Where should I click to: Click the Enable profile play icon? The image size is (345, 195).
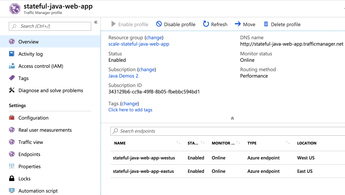pos(113,24)
